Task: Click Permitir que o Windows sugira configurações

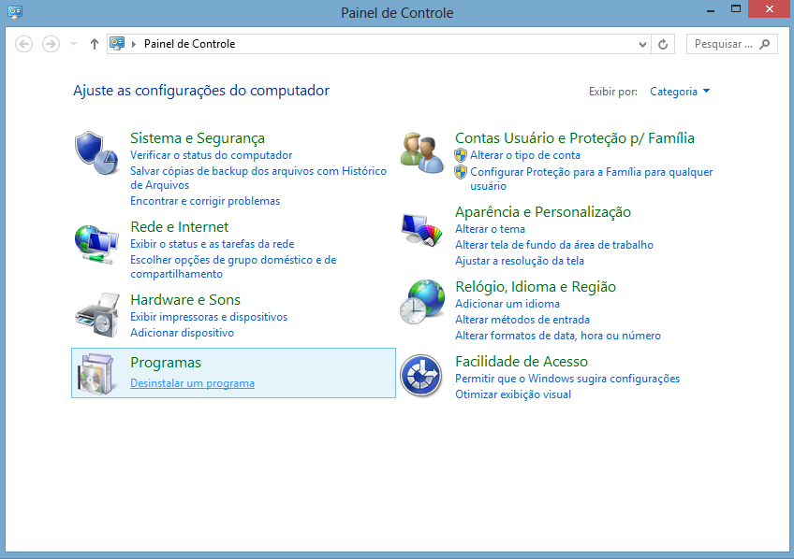Action: pos(567,379)
